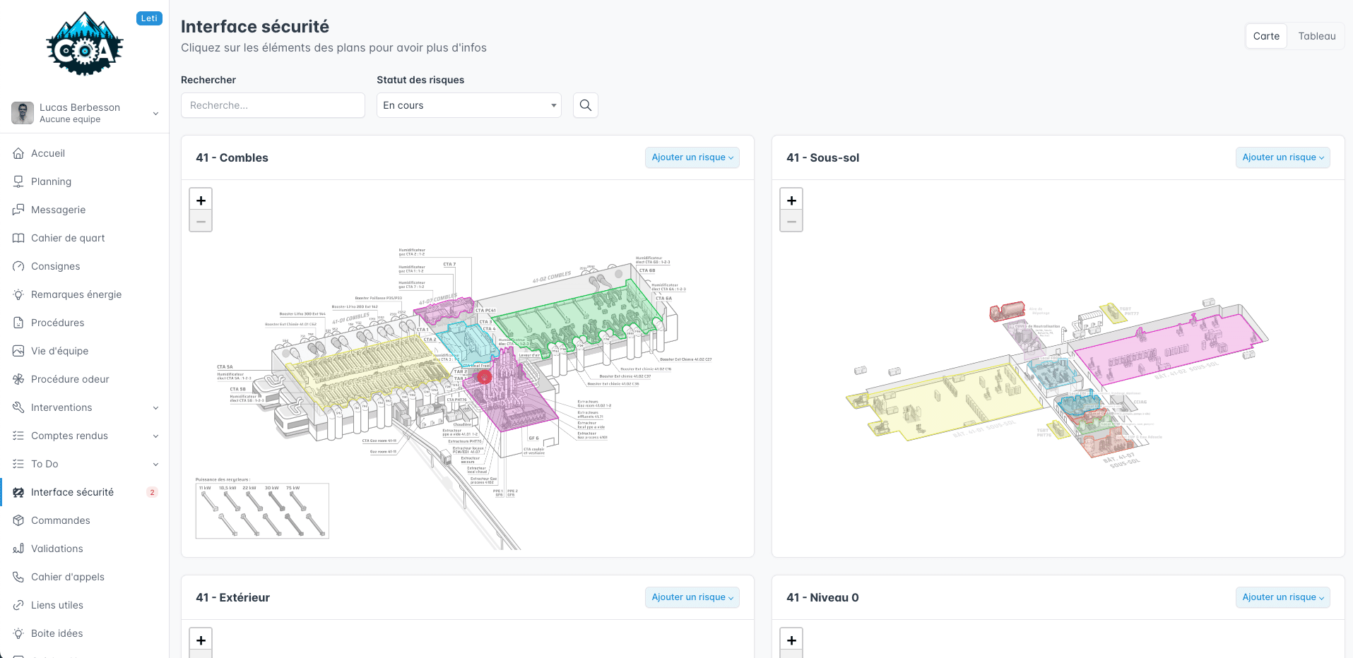Expand the Lucas Berbesson user menu

pyautogui.click(x=155, y=113)
